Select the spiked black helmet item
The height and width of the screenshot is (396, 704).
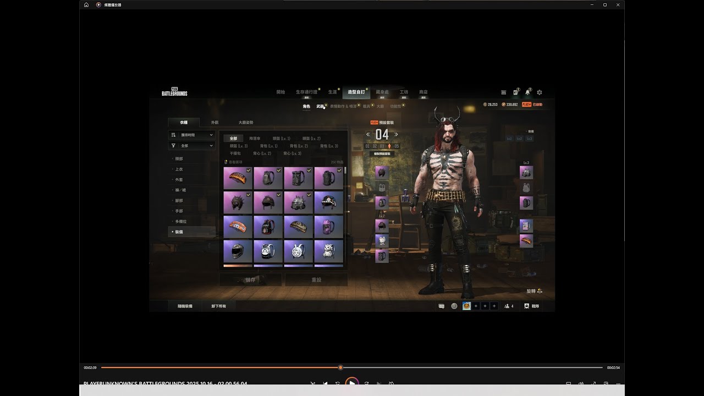(x=238, y=202)
